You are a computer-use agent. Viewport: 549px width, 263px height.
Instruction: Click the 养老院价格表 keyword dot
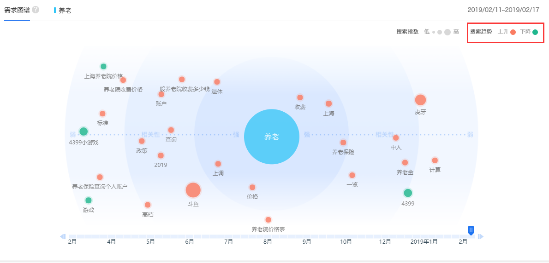pyautogui.click(x=268, y=220)
